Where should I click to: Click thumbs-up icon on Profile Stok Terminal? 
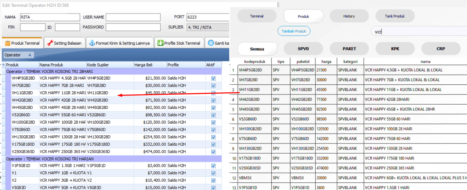pyautogui.click(x=160, y=43)
